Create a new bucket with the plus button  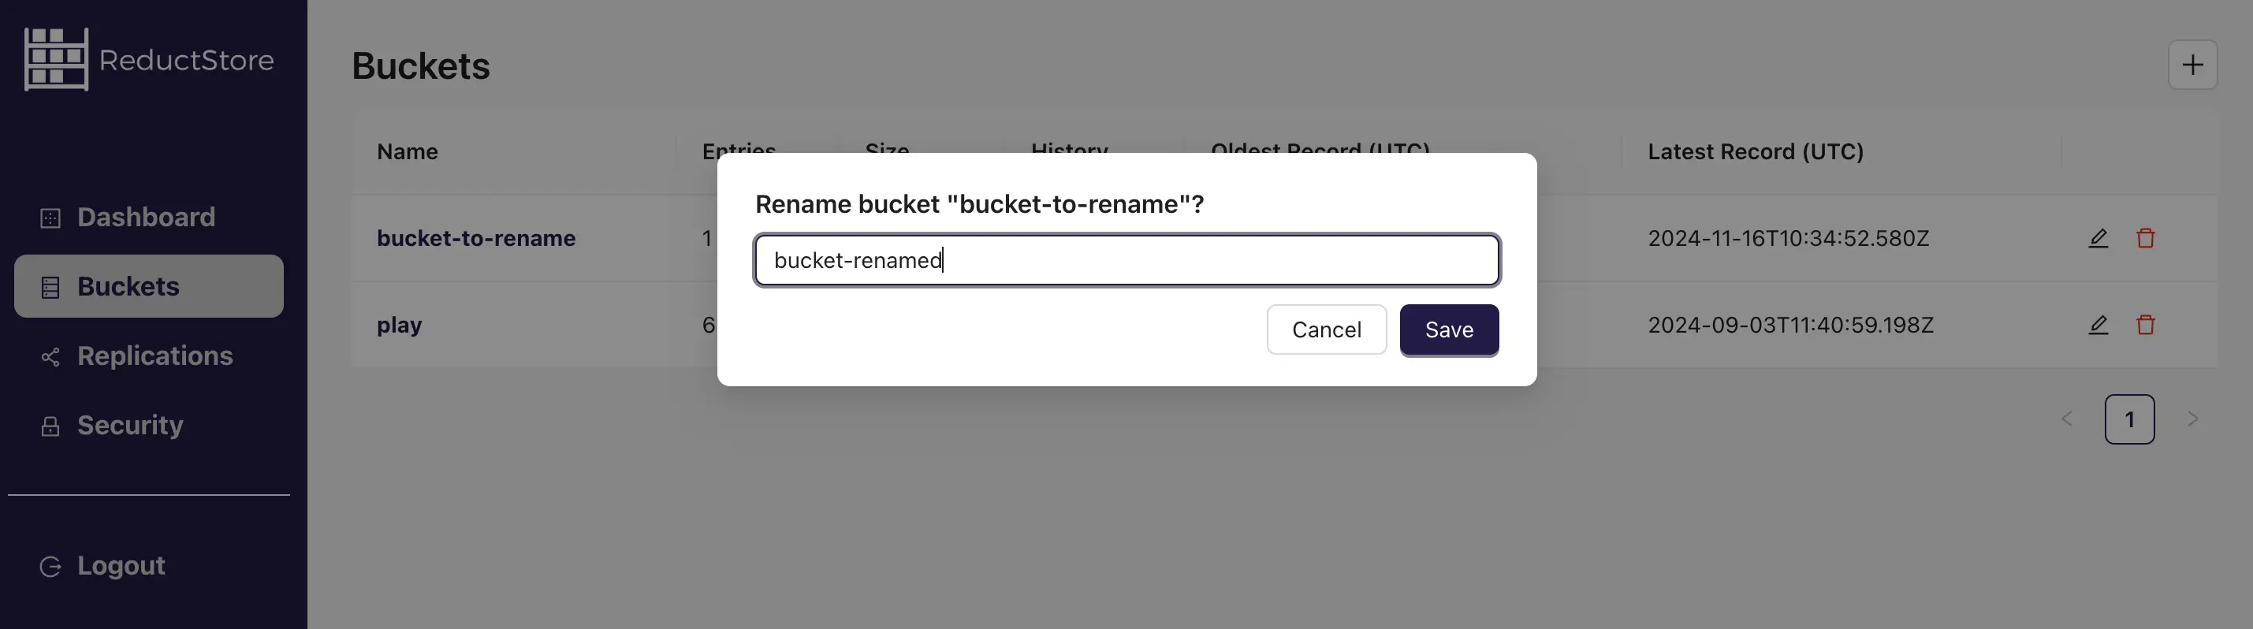pos(2192,64)
